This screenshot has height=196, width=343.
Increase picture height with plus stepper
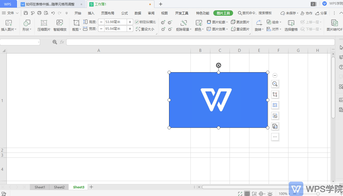130,22
